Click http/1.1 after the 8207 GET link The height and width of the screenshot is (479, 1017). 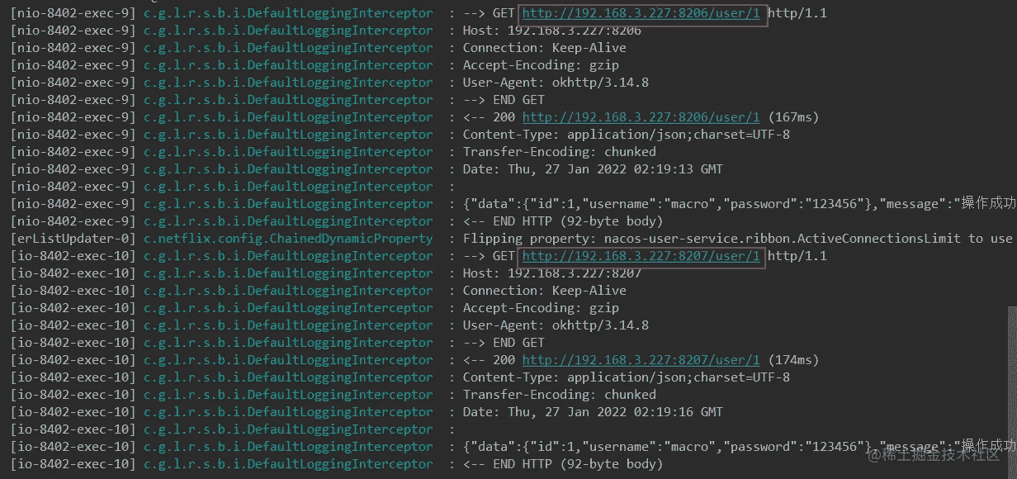pyautogui.click(x=797, y=256)
